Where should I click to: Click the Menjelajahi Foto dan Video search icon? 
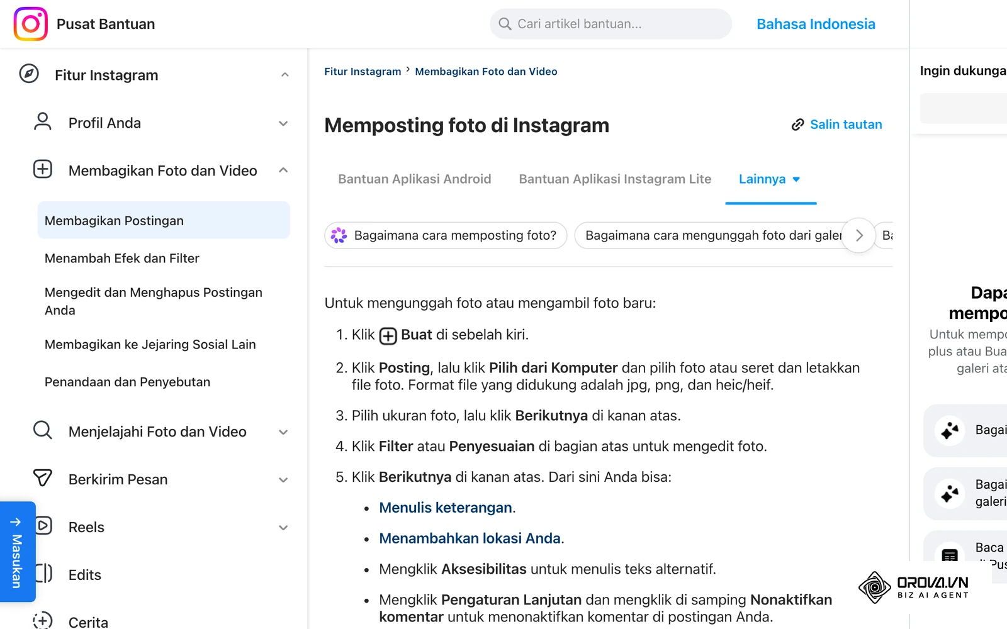pos(43,430)
